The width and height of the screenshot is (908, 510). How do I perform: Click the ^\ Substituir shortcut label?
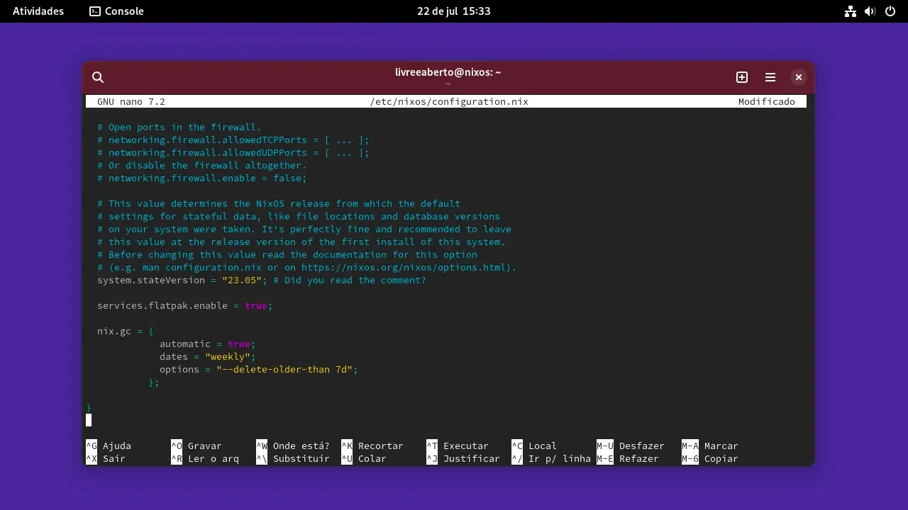(293, 458)
